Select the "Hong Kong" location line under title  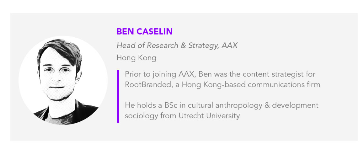[x=136, y=58]
